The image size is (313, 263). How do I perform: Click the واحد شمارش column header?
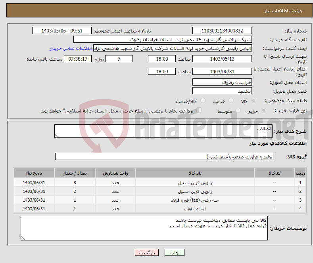115,173
